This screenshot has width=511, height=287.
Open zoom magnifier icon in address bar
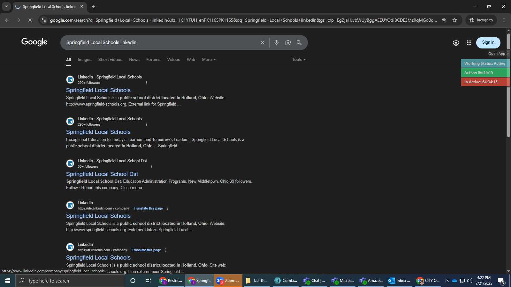[x=444, y=20]
